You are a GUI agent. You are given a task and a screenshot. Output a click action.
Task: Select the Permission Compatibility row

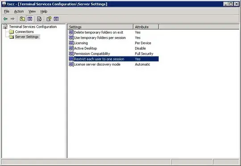(x=114, y=54)
